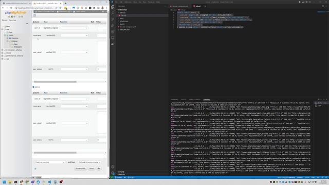
Task: Open the VS Code Extensions view
Action: [113, 32]
